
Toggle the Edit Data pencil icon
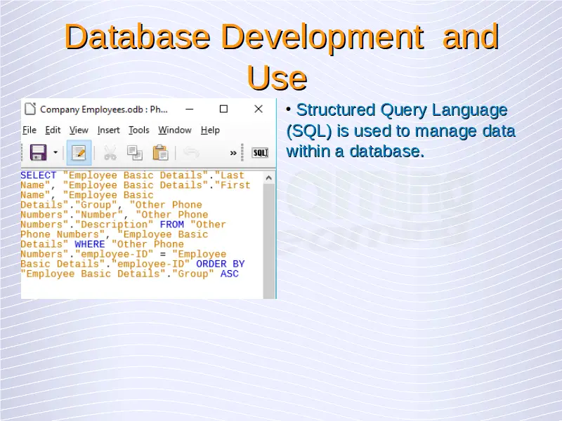point(79,153)
